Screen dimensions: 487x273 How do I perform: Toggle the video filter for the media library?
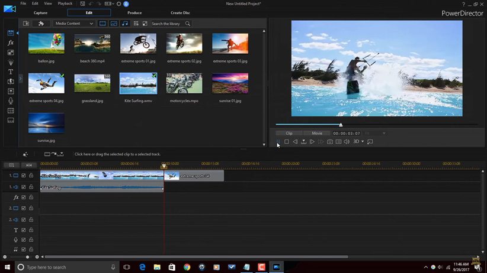point(102,24)
